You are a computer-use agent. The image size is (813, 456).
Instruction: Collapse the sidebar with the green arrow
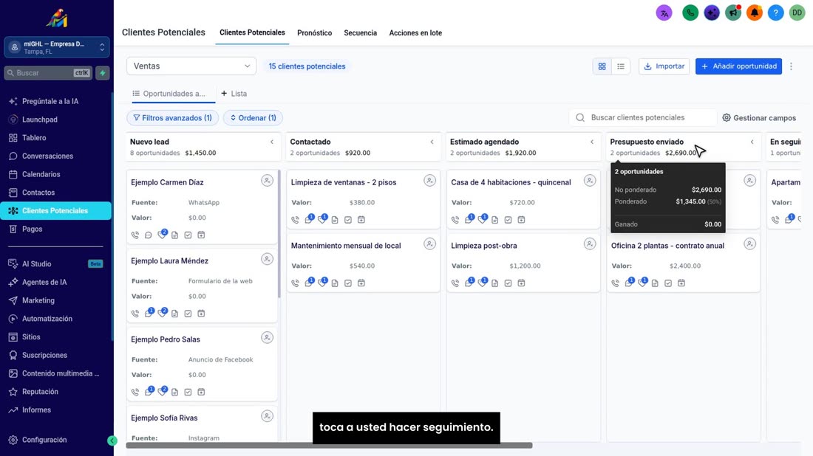click(x=112, y=441)
